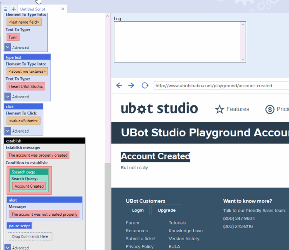Select the establish command header
Image resolution: width=289 pixels, height=250 pixels.
45,141
